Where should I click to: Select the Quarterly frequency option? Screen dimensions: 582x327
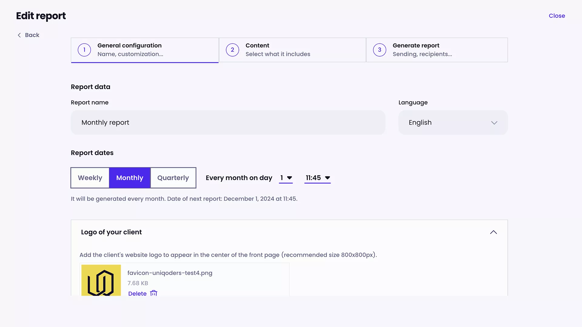173,178
